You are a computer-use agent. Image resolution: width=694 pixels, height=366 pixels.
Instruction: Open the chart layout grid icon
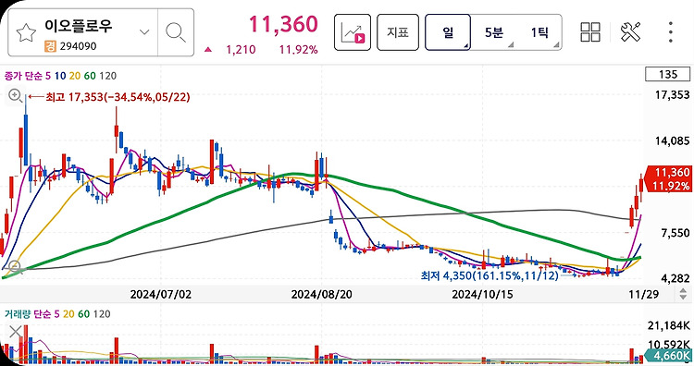click(590, 32)
